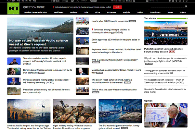Open Turning prison laundries into cells story
The width and height of the screenshot is (195, 130).
coord(164,72)
